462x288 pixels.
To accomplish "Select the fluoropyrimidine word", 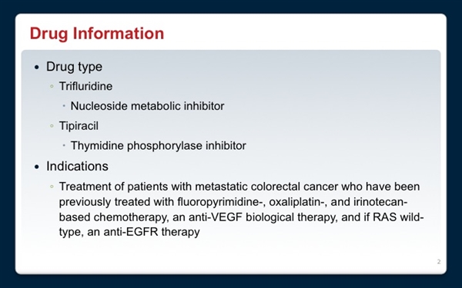I will (x=219, y=202).
